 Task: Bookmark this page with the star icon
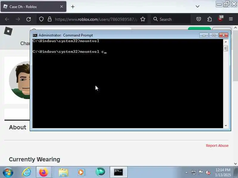pyautogui.click(x=143, y=19)
